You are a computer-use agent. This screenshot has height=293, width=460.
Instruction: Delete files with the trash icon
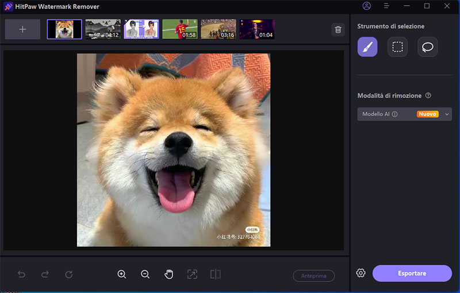[x=338, y=29]
